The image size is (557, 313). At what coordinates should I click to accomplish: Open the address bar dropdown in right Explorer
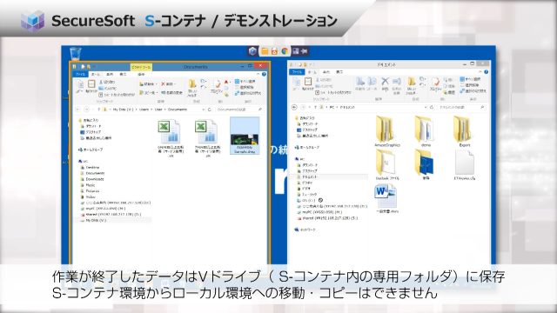pos(426,107)
